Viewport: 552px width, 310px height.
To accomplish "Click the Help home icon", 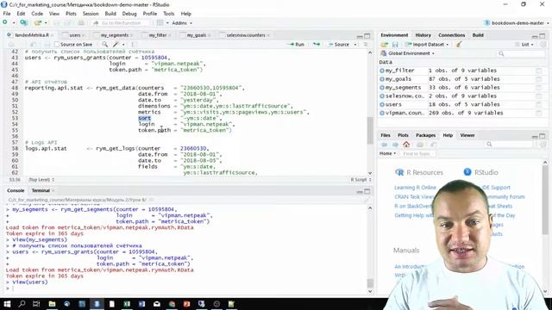I will pos(406,145).
